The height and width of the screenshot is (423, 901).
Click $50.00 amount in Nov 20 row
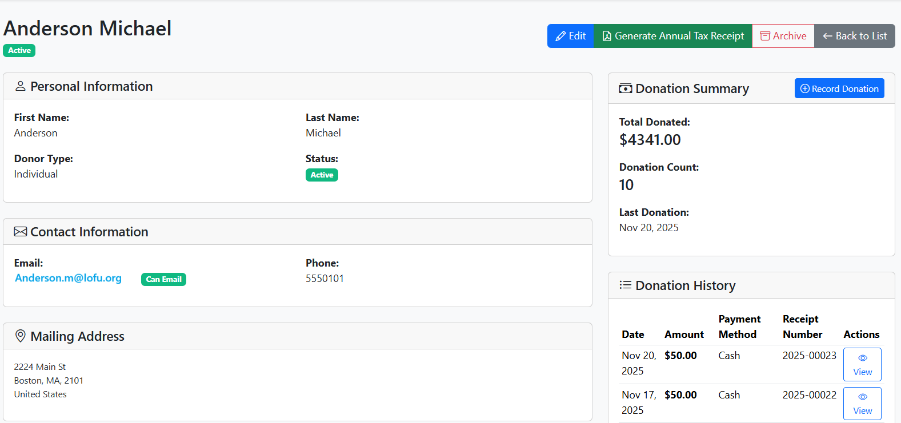pyautogui.click(x=680, y=356)
